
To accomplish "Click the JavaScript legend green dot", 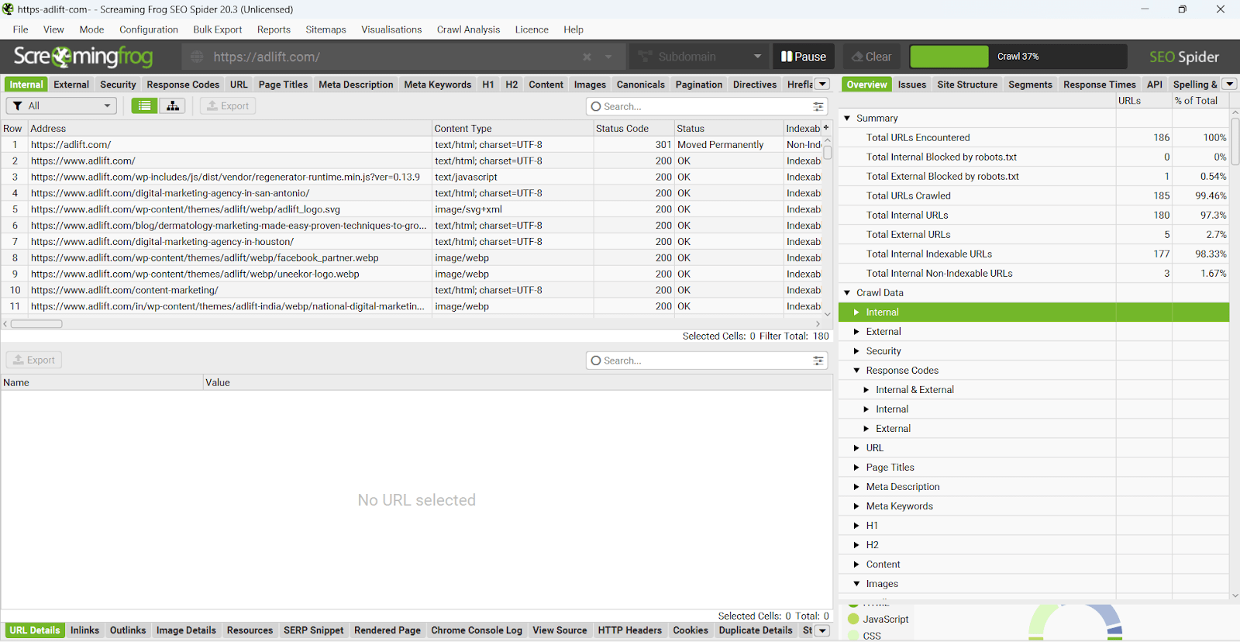I will [x=853, y=619].
